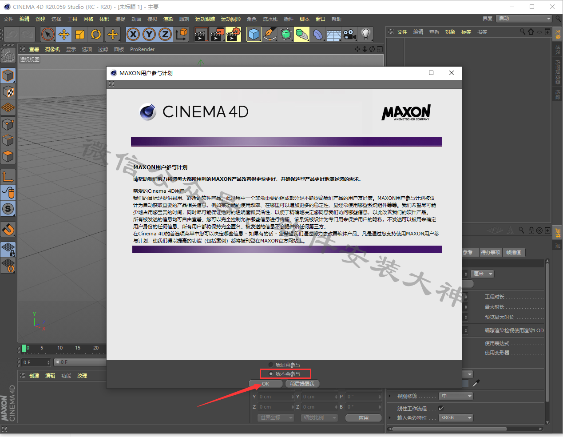Open viewport 摄像机 menu
The height and width of the screenshot is (437, 563).
(52, 49)
